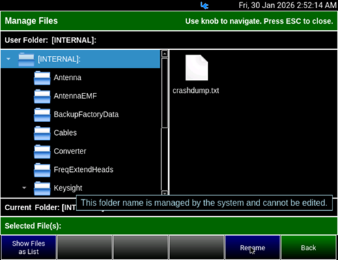Expand the Keysight folder arrow

(x=24, y=188)
